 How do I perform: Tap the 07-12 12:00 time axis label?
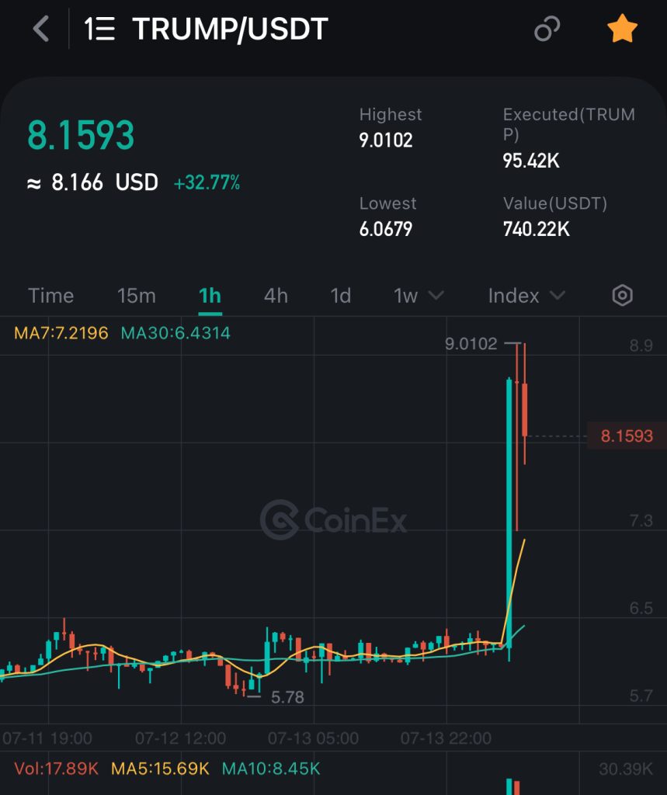click(x=181, y=738)
